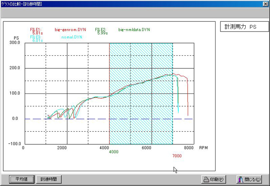Click the 5.81s time value
Screen dimensions: 270x186
click(x=38, y=33)
